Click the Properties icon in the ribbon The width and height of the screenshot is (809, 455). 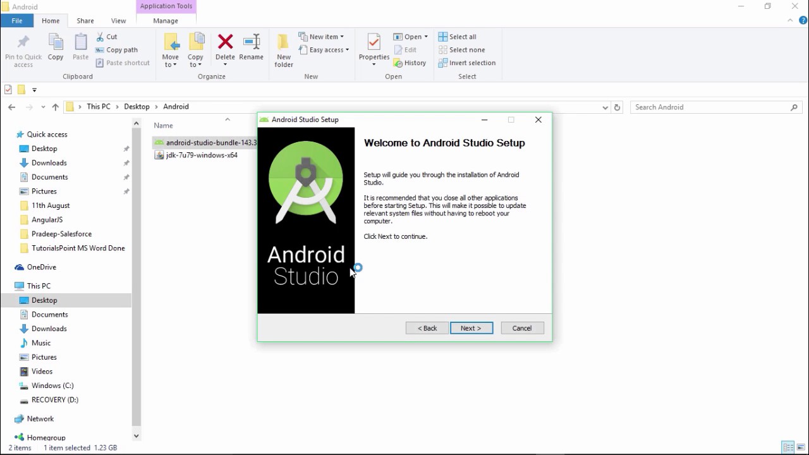pos(374,42)
